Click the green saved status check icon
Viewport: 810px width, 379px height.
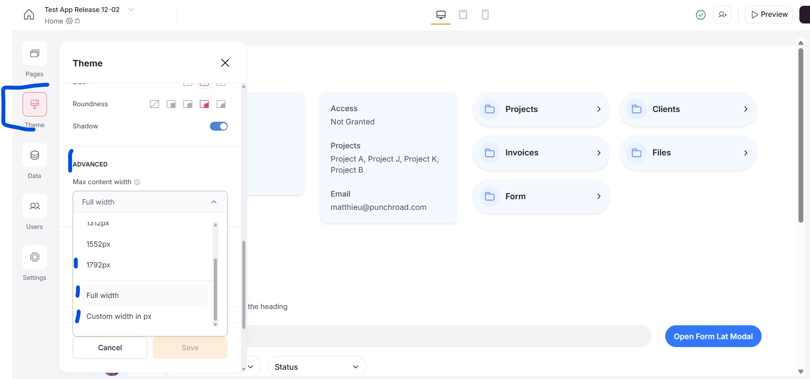click(x=701, y=15)
